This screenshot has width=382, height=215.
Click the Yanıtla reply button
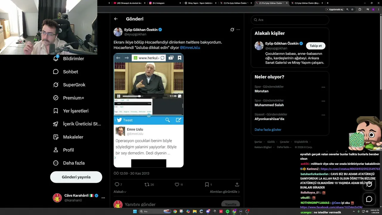[x=230, y=205]
